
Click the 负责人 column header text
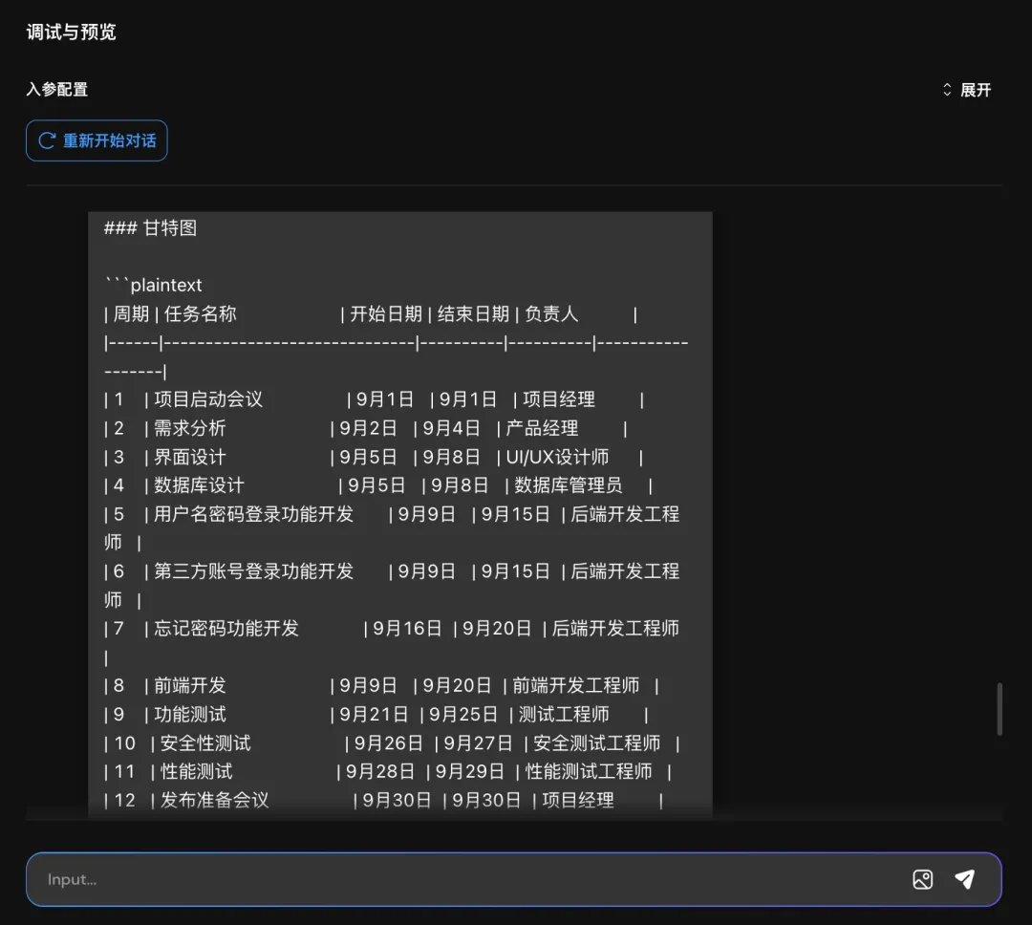coord(551,314)
